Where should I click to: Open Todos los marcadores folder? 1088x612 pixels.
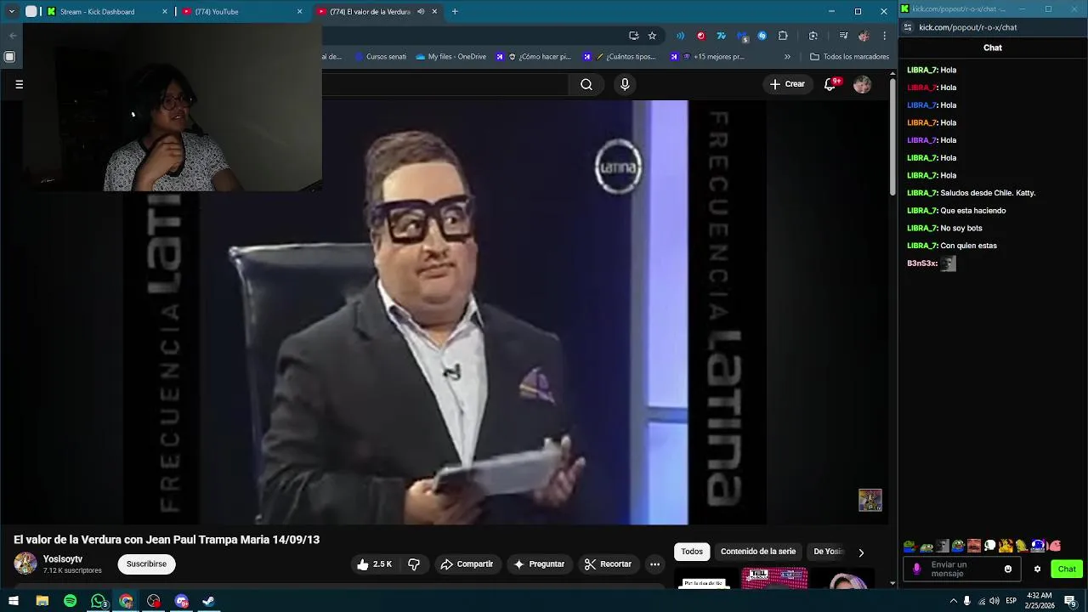(849, 57)
